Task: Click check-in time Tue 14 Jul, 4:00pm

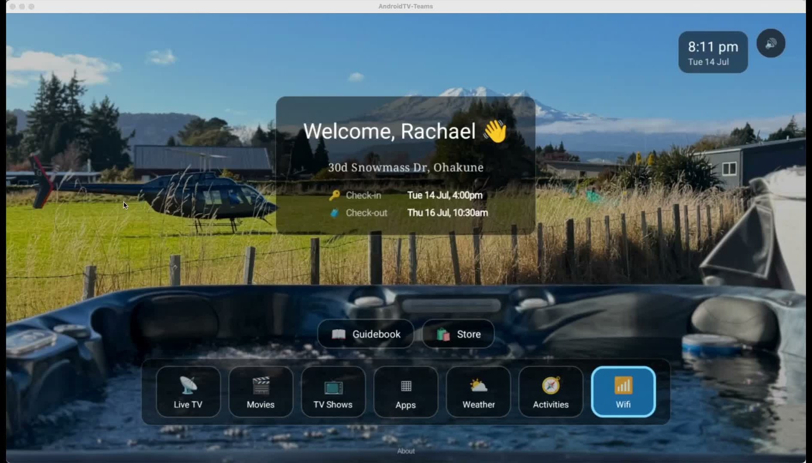Action: 445,195
